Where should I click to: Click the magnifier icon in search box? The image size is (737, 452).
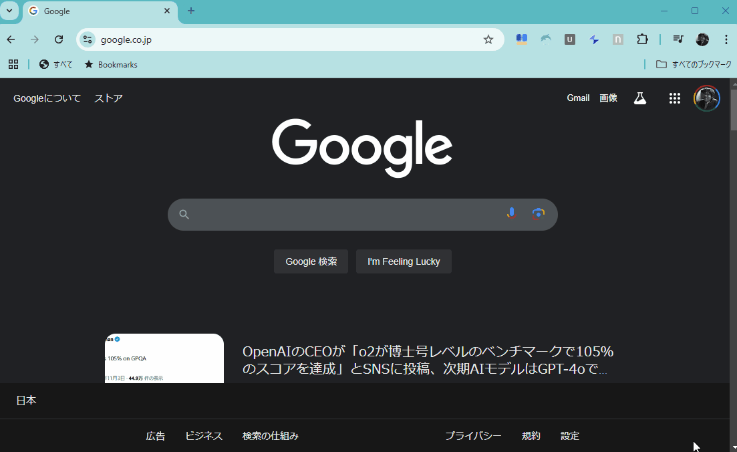point(184,215)
